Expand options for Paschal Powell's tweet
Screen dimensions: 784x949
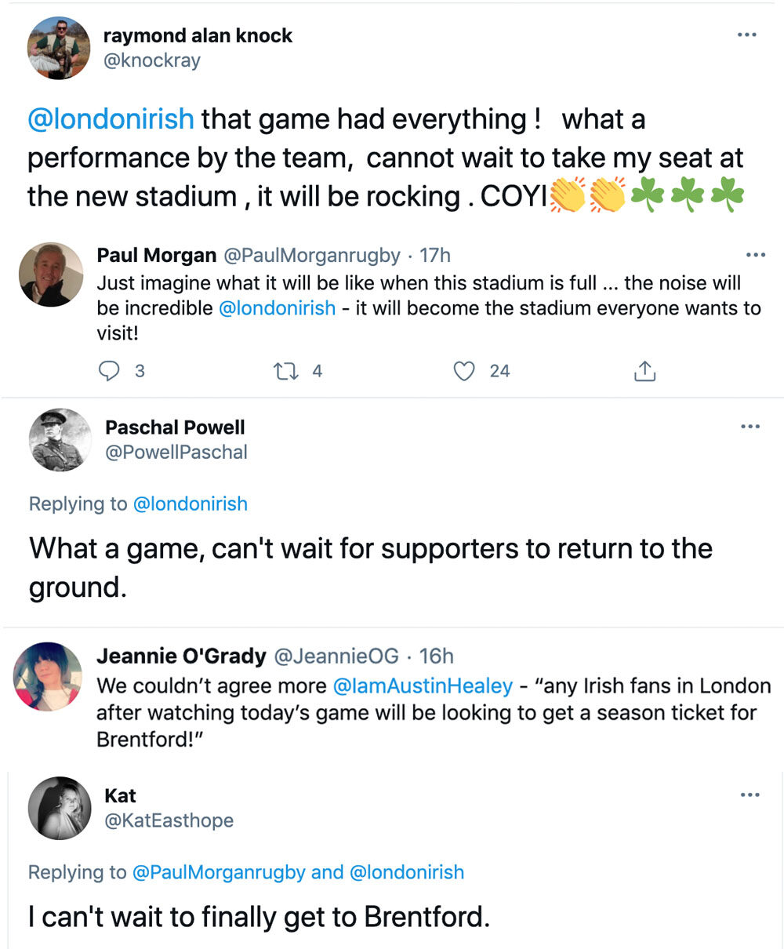tap(750, 427)
